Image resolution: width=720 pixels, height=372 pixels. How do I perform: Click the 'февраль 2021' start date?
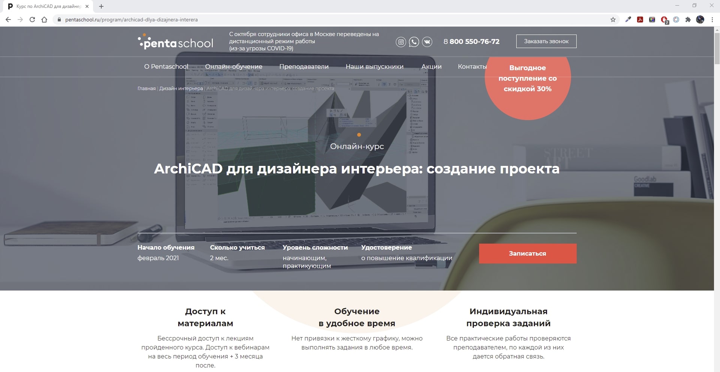coord(158,258)
